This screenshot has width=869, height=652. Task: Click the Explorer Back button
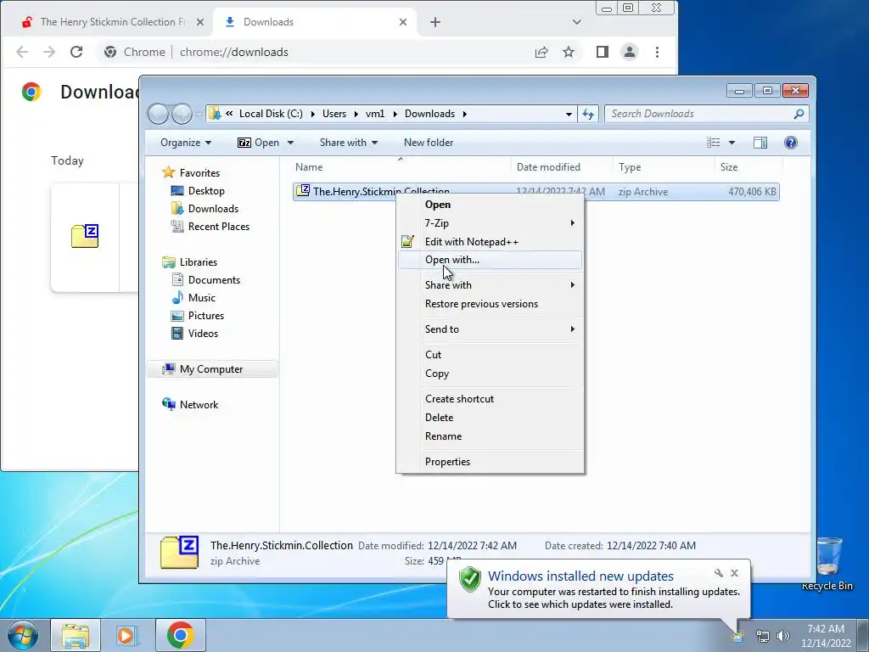158,114
